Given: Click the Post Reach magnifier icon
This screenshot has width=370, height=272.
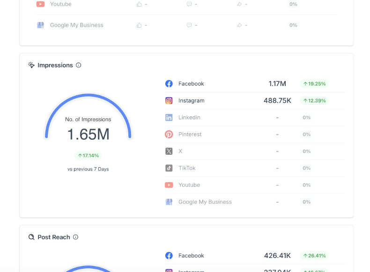Looking at the screenshot, I should [31, 237].
